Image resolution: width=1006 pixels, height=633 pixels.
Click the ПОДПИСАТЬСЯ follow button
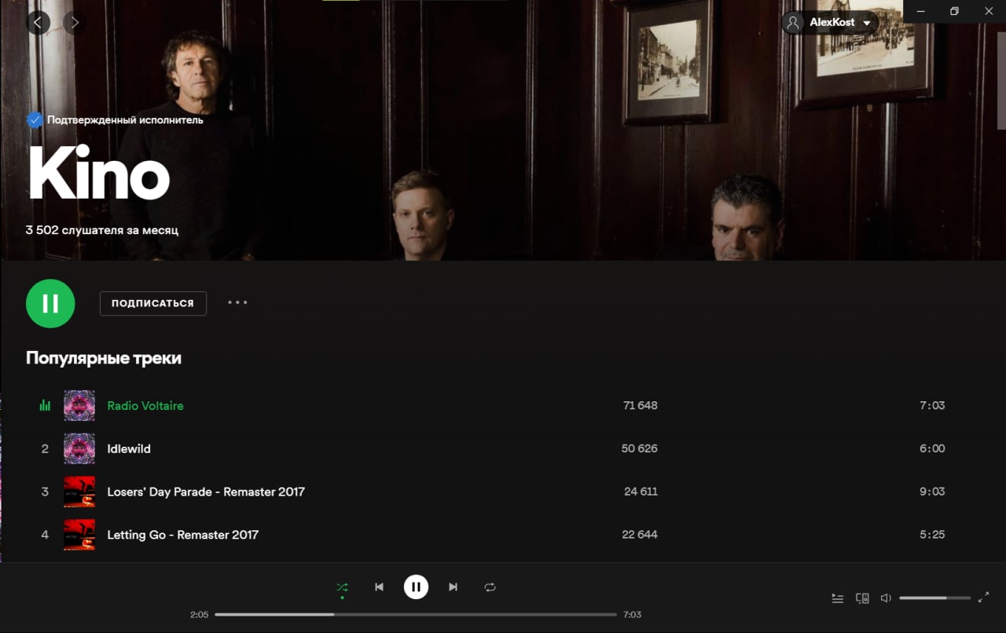coord(153,303)
